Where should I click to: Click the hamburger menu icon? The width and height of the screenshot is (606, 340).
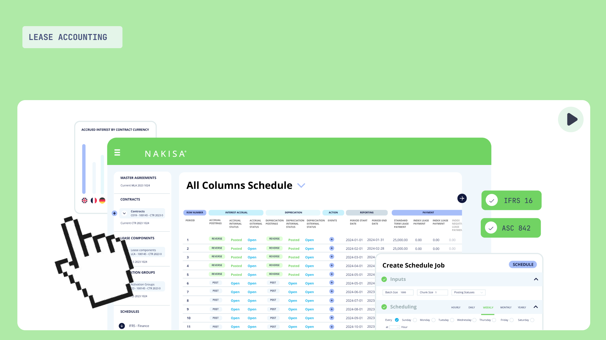tap(117, 152)
